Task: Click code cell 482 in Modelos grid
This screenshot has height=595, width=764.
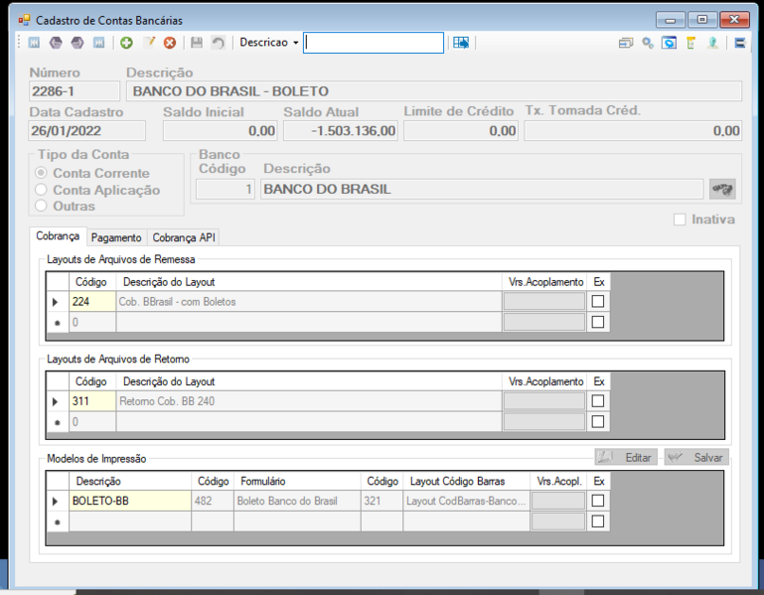Action: pos(213,501)
